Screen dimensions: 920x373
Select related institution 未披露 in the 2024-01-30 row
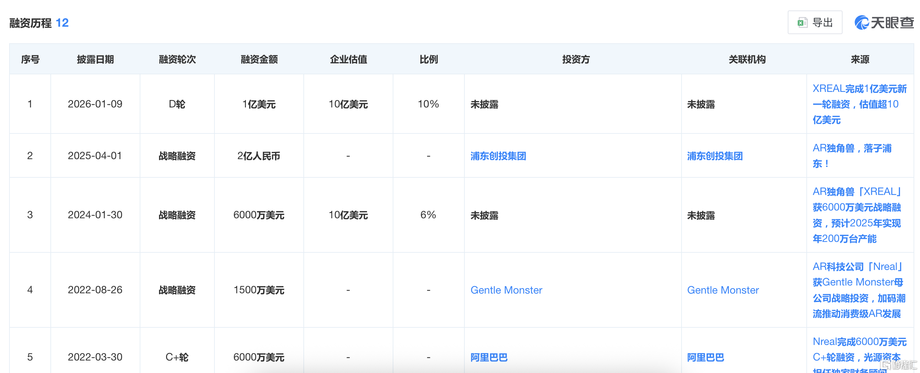701,215
